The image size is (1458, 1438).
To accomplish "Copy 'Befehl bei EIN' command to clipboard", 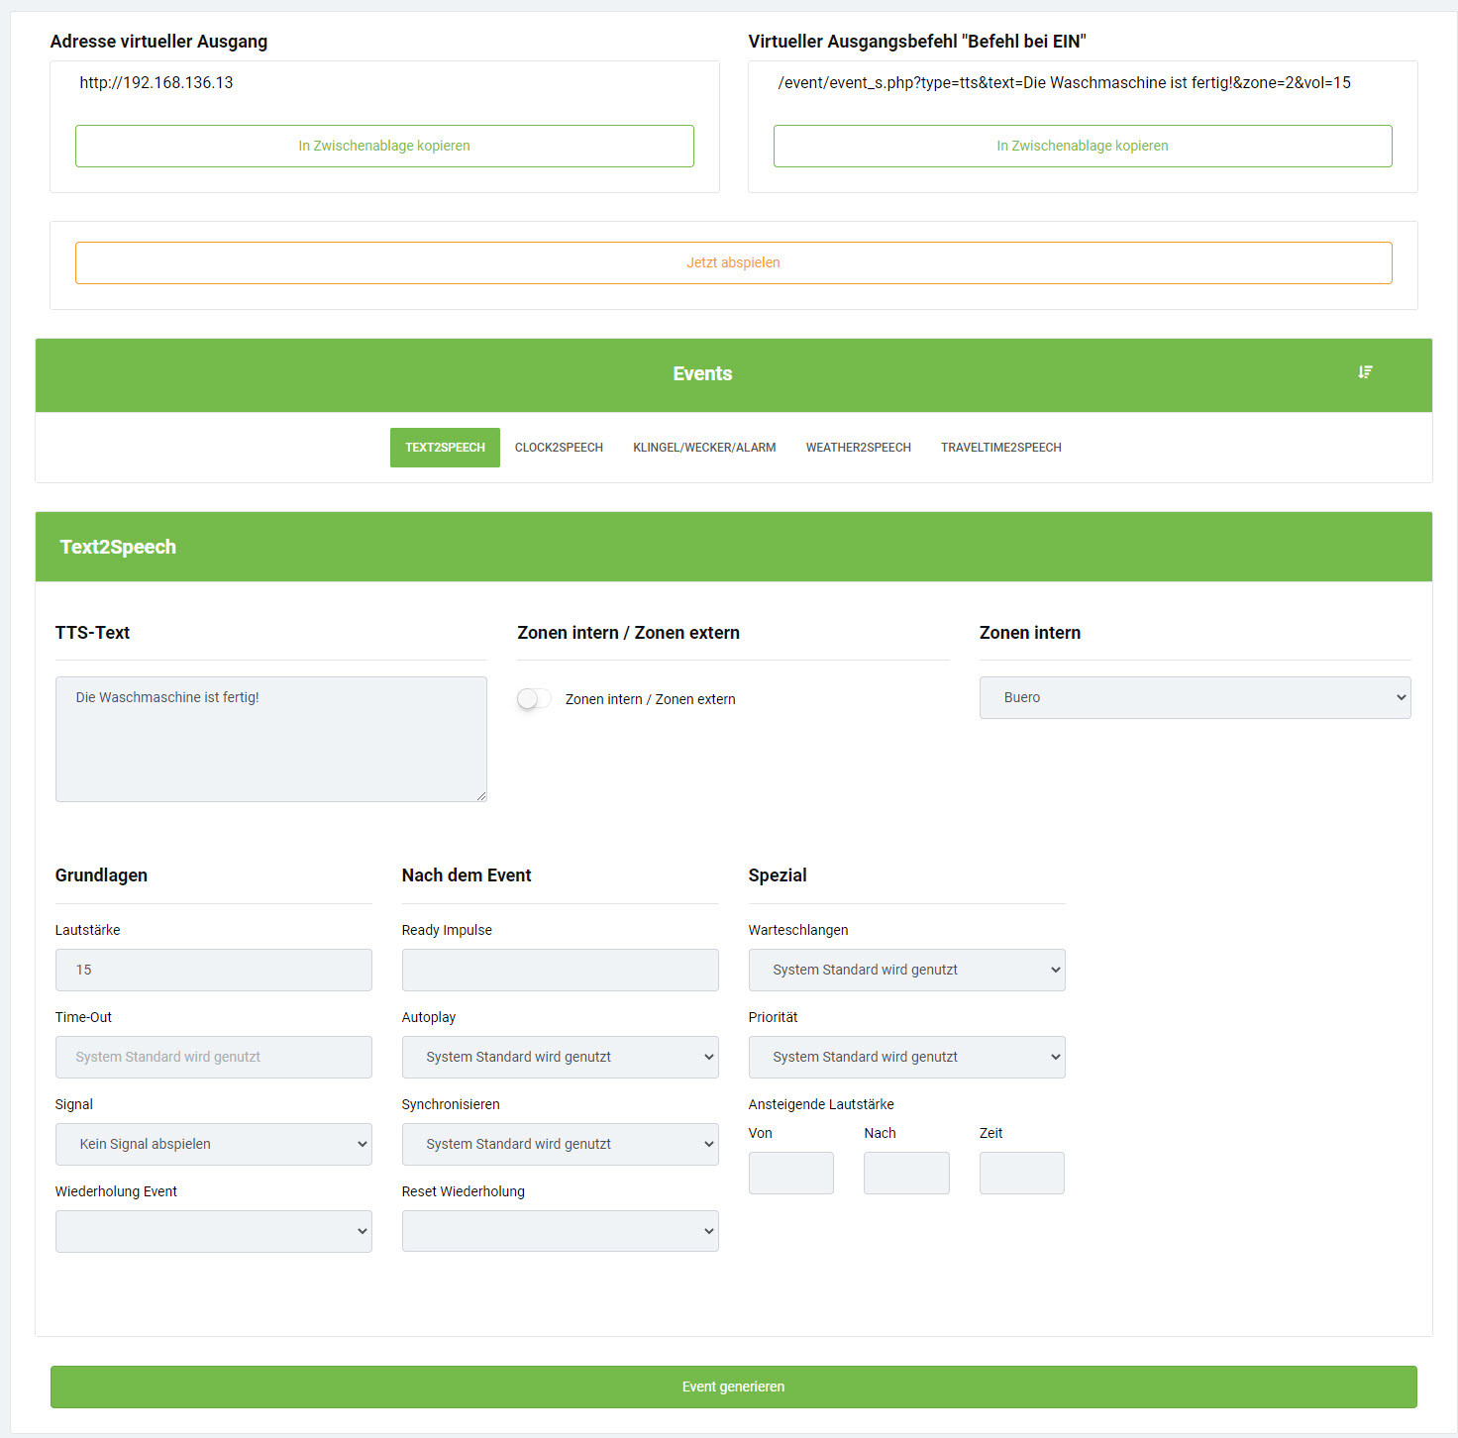I will (1083, 146).
